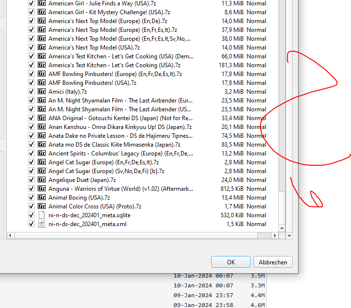The image size is (351, 308).
Task: Click 7z icon of Anata Dake no Private Lesson
Action: tap(42, 135)
